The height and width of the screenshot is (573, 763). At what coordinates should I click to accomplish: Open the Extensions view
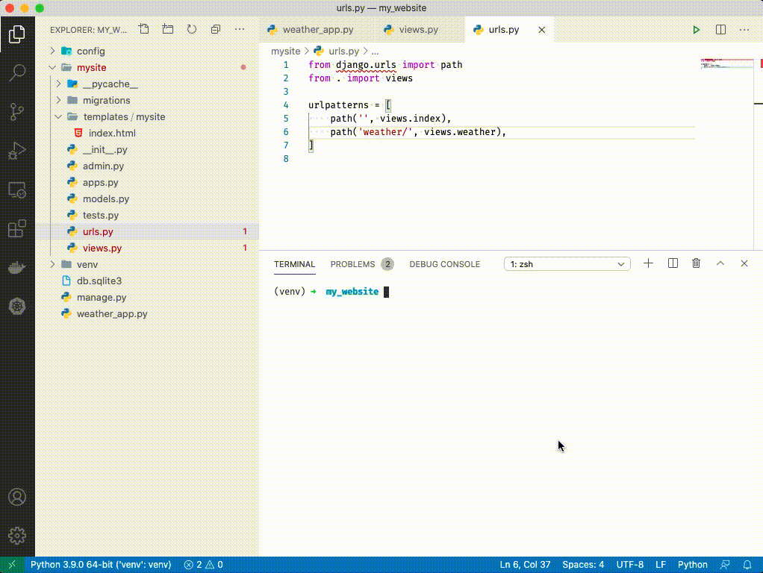(x=18, y=228)
